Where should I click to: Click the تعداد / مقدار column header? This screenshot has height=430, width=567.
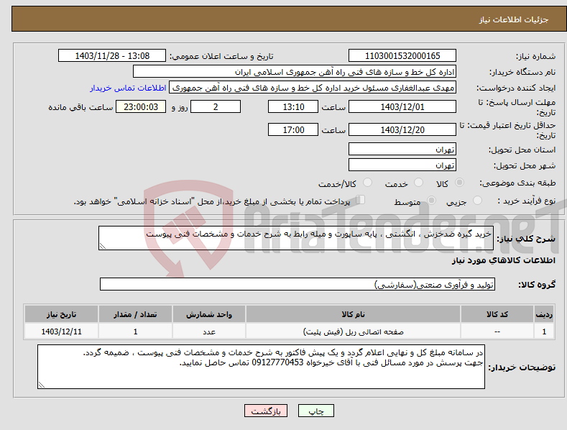(x=135, y=314)
